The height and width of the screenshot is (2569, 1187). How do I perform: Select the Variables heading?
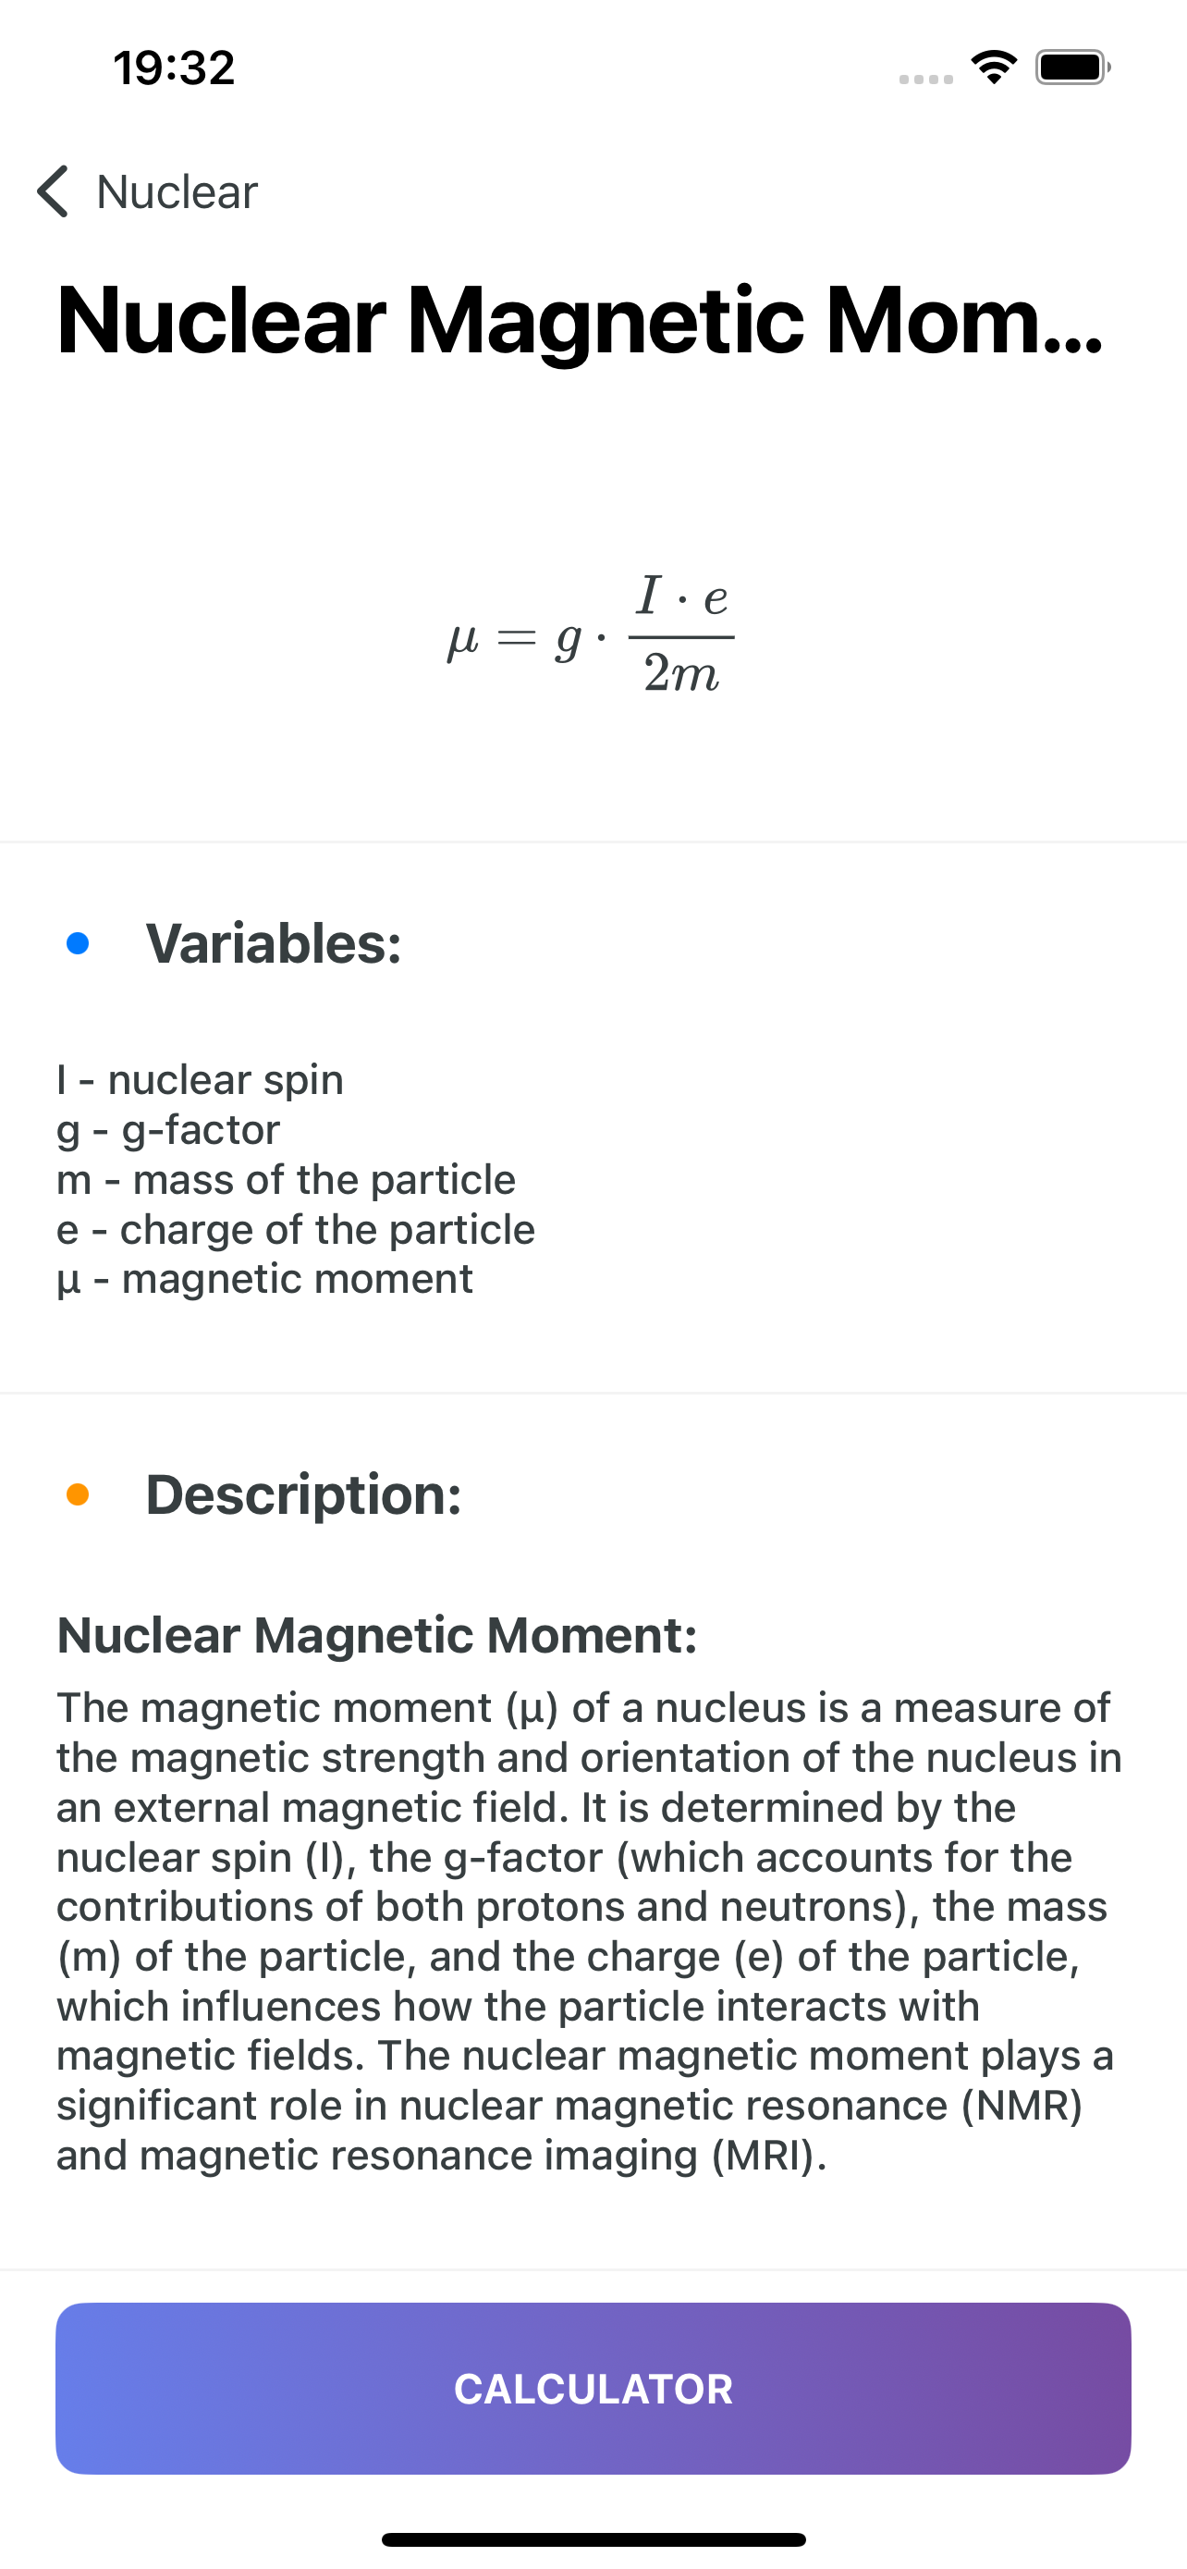point(274,943)
